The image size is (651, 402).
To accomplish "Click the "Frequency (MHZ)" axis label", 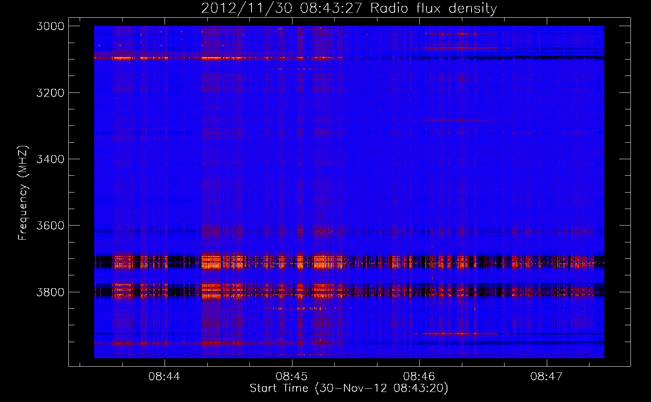I will click(x=23, y=193).
